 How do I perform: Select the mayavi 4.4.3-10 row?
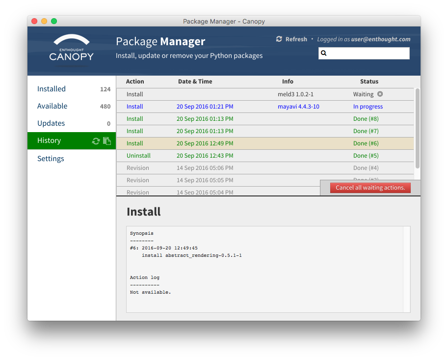tap(265, 107)
